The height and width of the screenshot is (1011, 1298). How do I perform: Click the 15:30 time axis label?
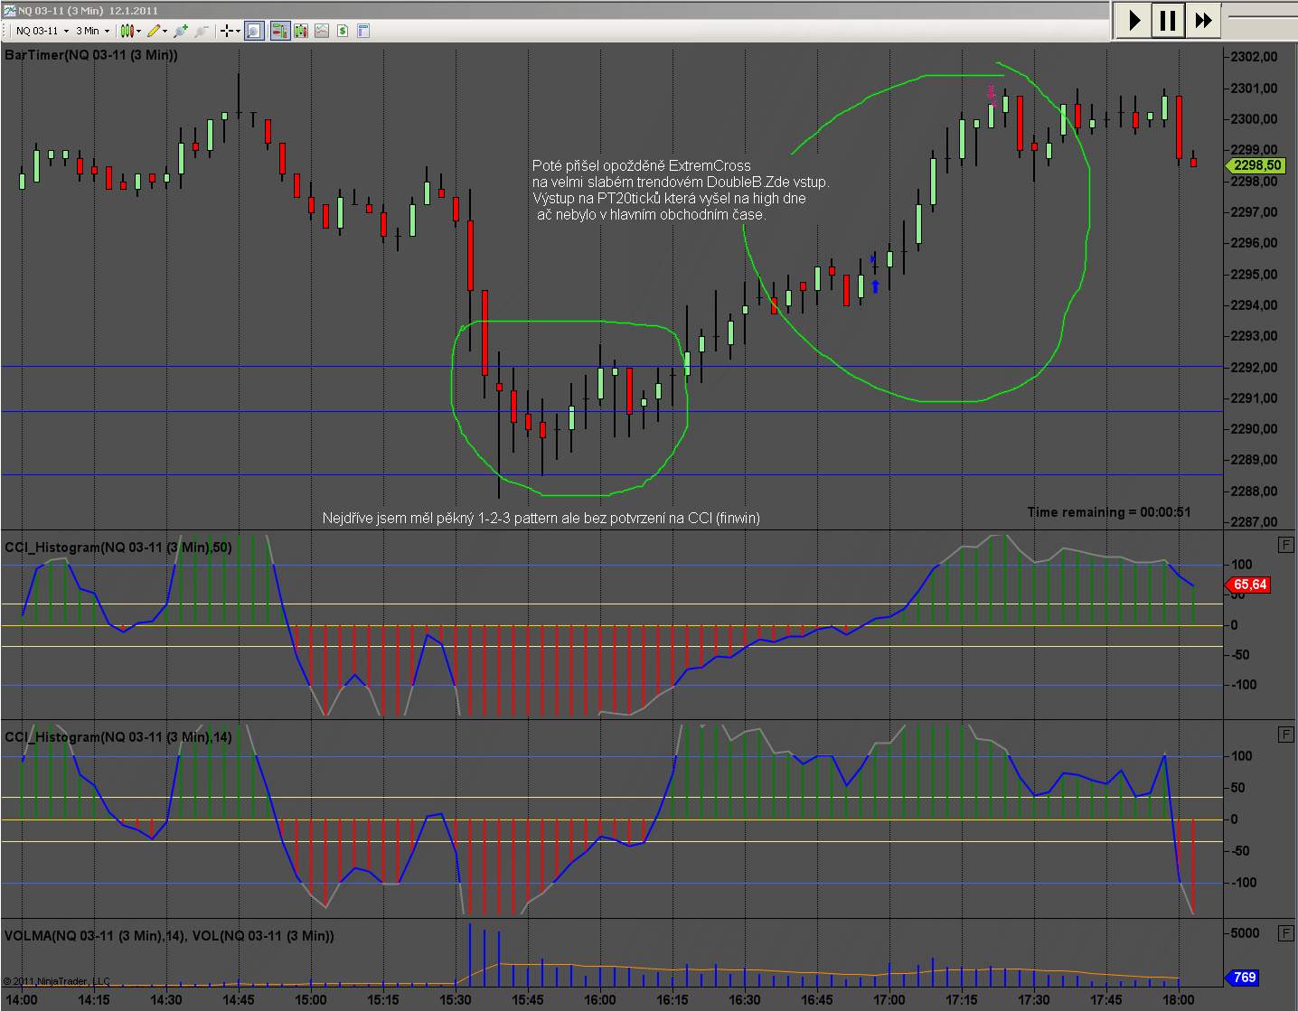(x=456, y=1000)
